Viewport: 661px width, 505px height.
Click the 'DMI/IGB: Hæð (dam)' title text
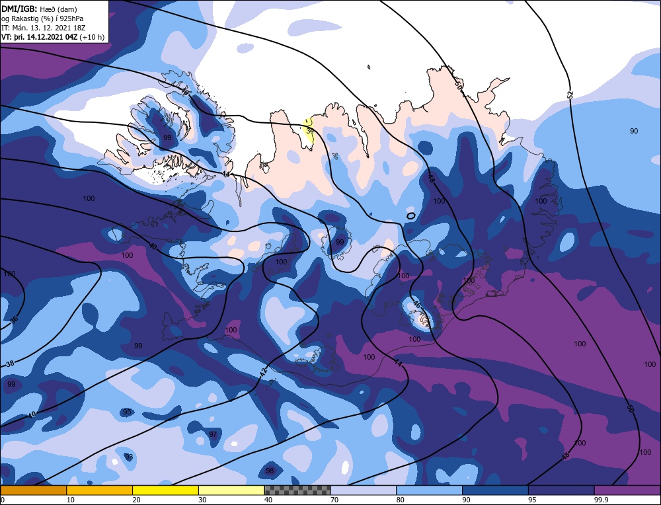[x=39, y=9]
